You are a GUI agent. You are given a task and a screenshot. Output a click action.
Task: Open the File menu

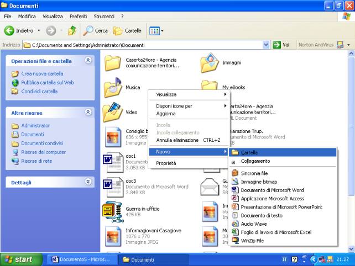[8, 17]
